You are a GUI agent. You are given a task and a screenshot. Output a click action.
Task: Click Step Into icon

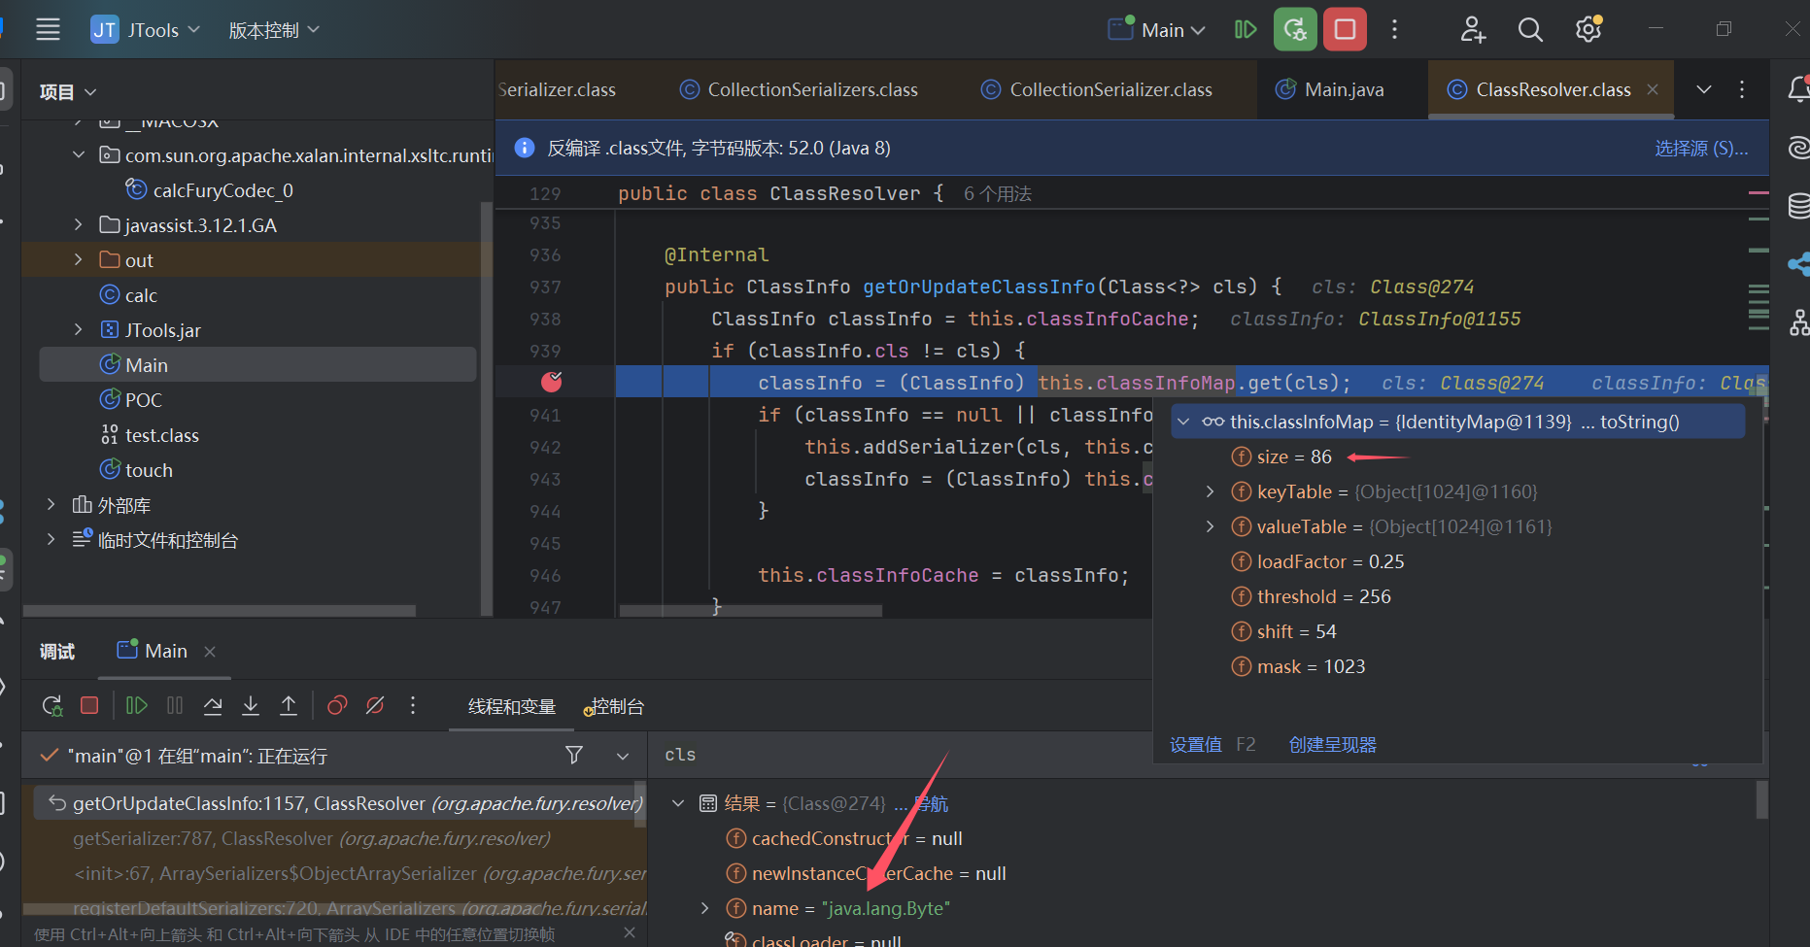click(x=251, y=706)
